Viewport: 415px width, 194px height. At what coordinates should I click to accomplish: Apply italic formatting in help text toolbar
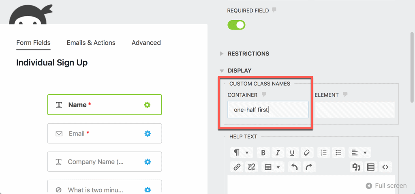[x=278, y=153]
